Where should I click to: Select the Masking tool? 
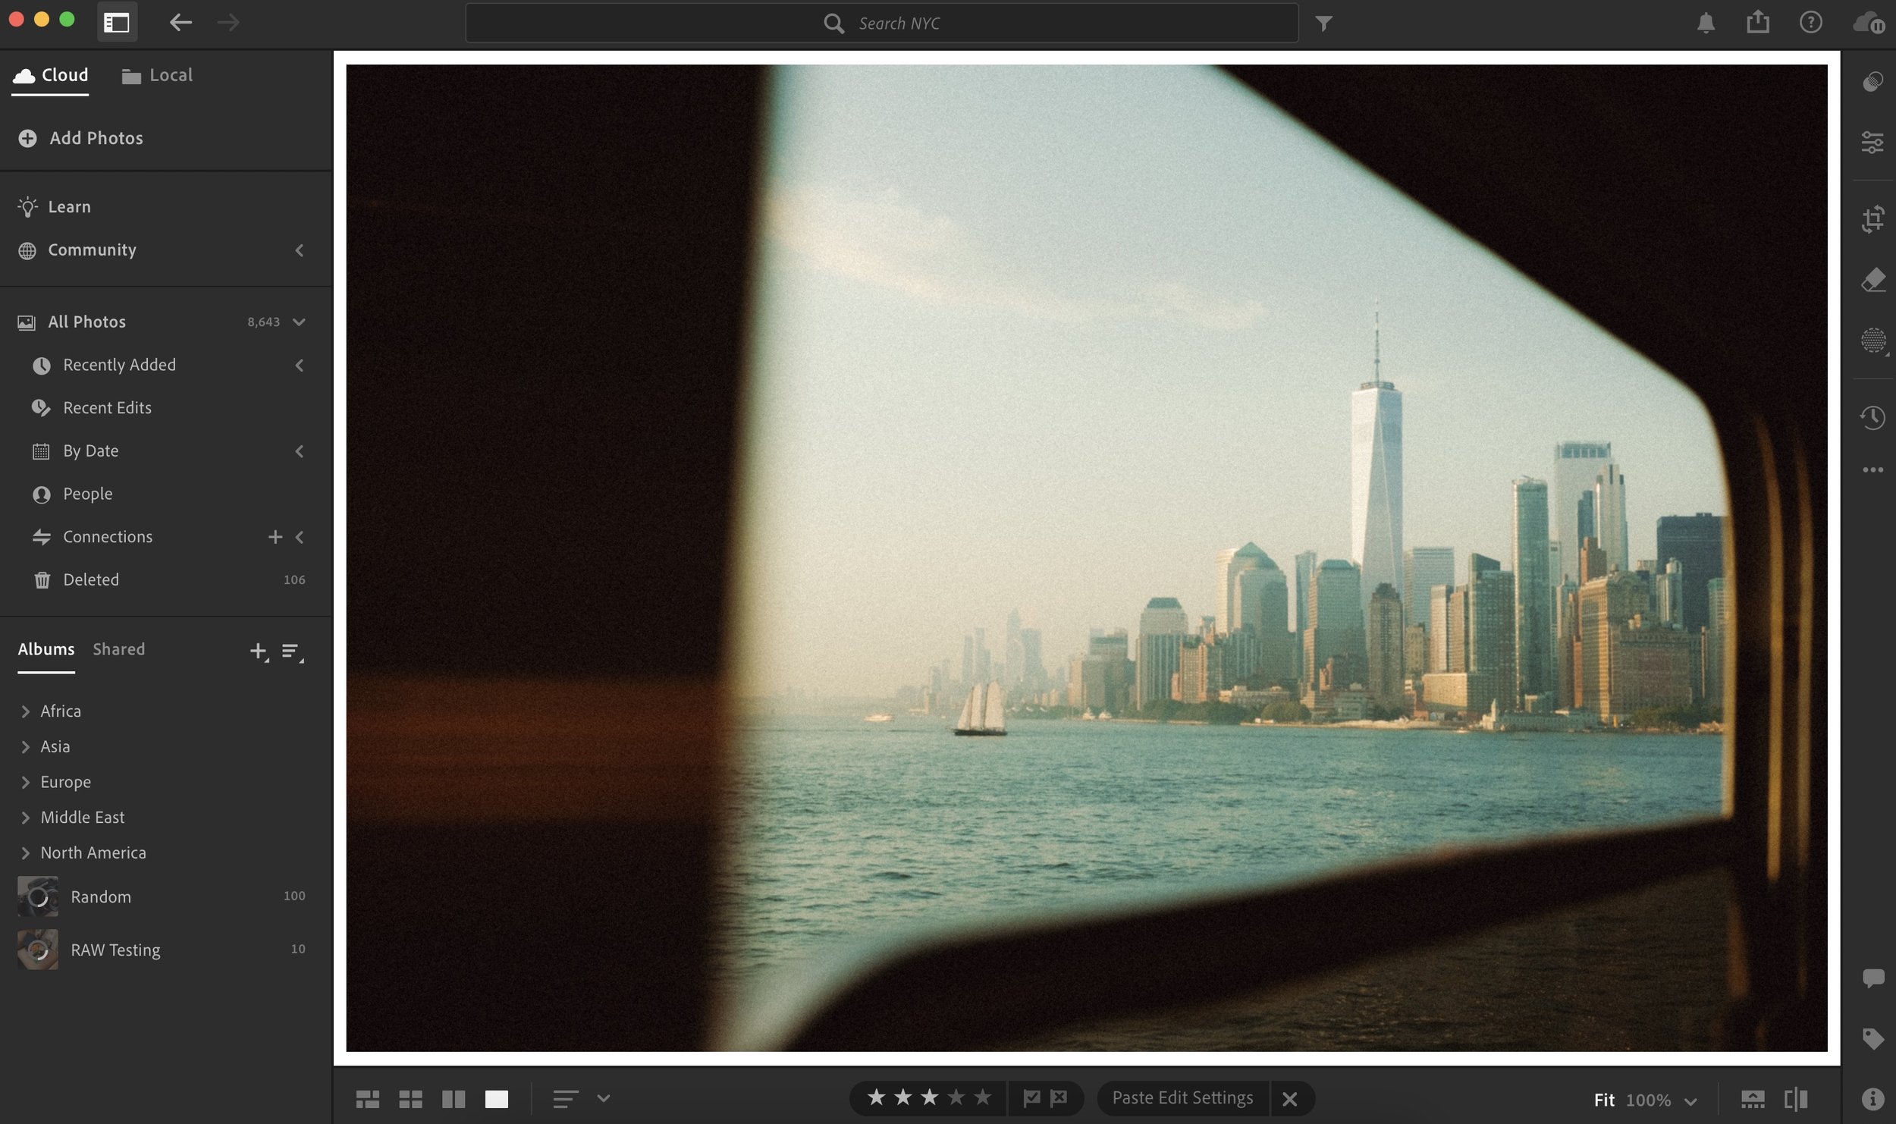pyautogui.click(x=1873, y=341)
